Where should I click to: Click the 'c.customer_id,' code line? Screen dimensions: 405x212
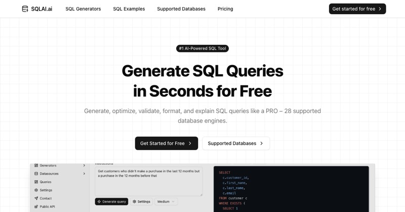click(235, 178)
